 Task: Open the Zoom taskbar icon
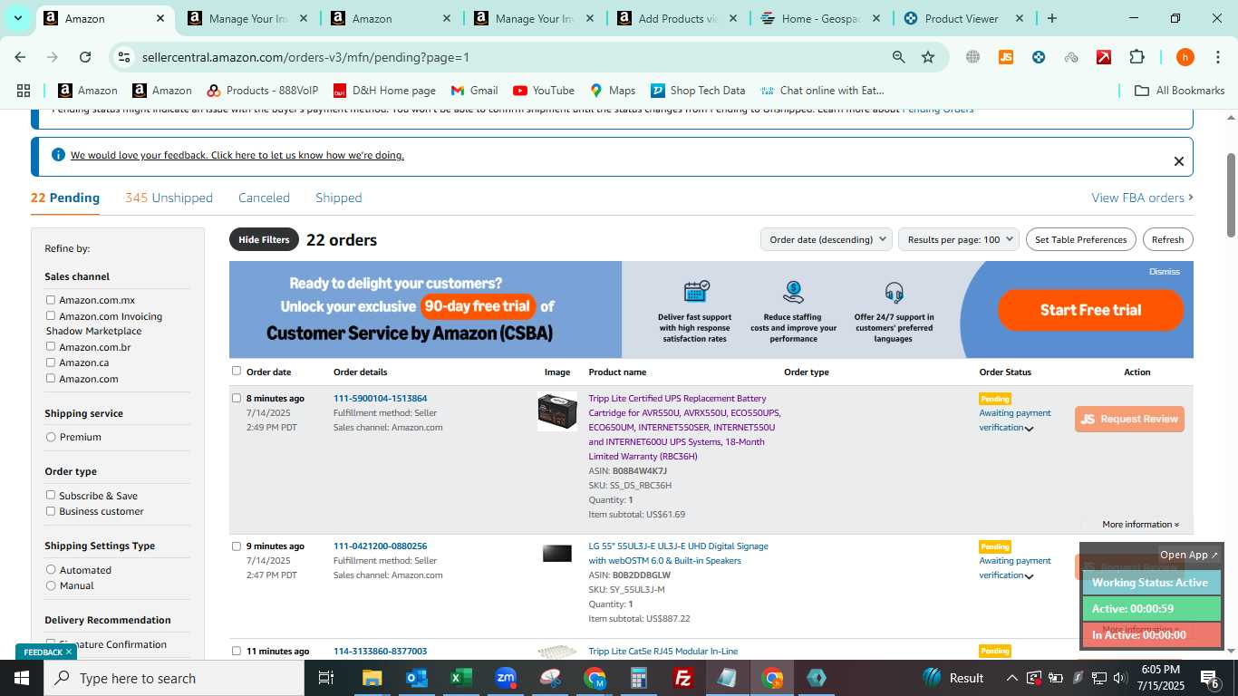pos(506,678)
